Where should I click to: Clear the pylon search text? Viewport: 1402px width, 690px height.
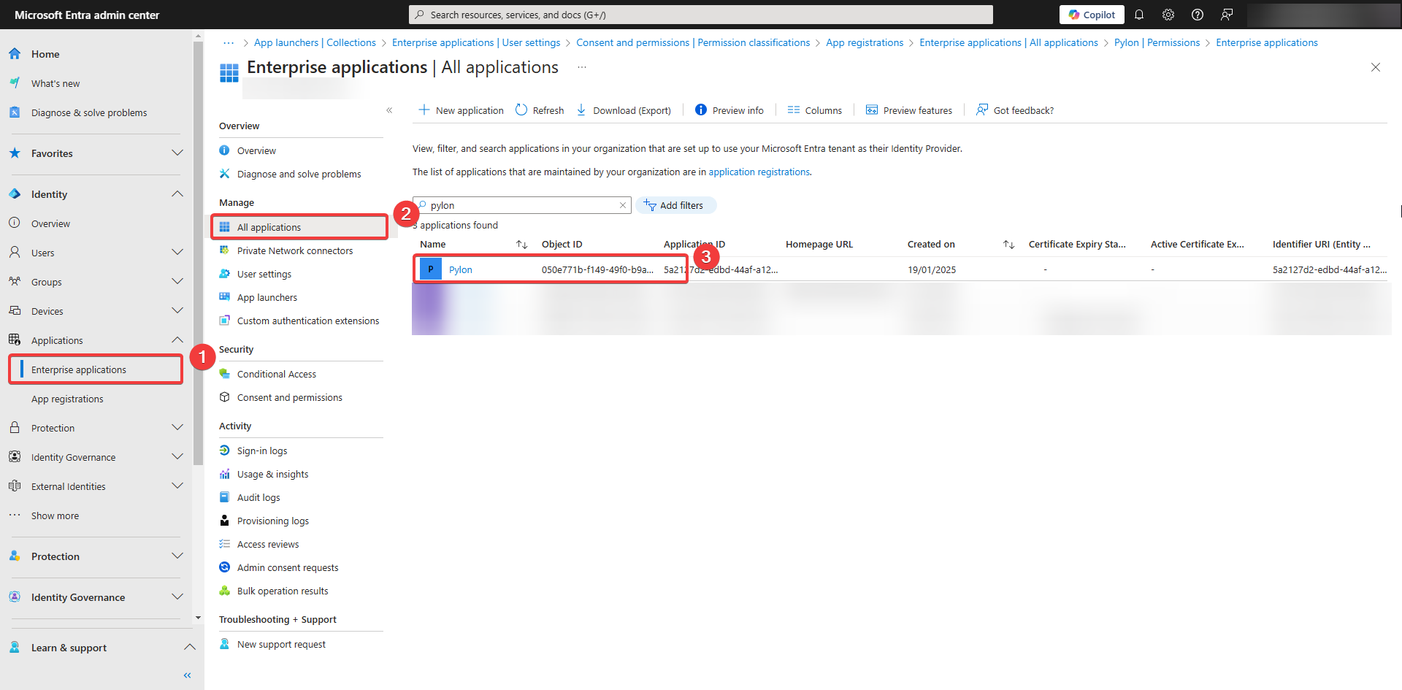[622, 205]
